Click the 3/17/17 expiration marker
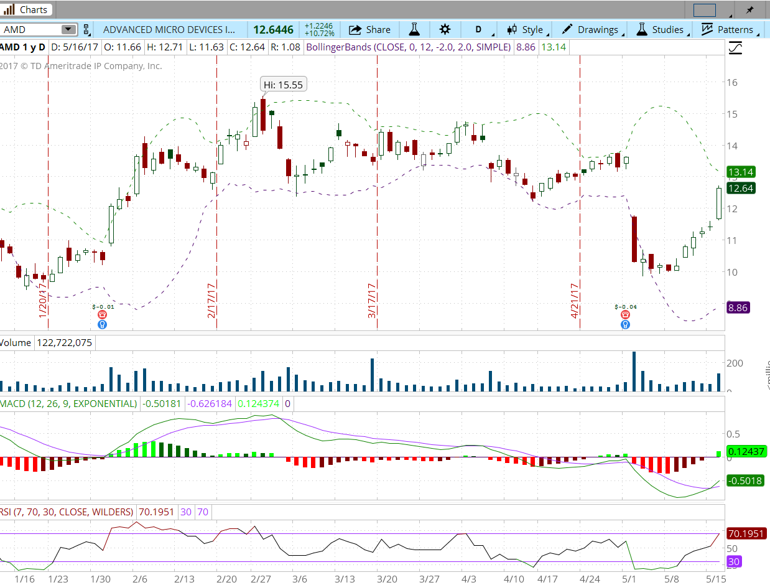The image size is (770, 585). click(372, 301)
